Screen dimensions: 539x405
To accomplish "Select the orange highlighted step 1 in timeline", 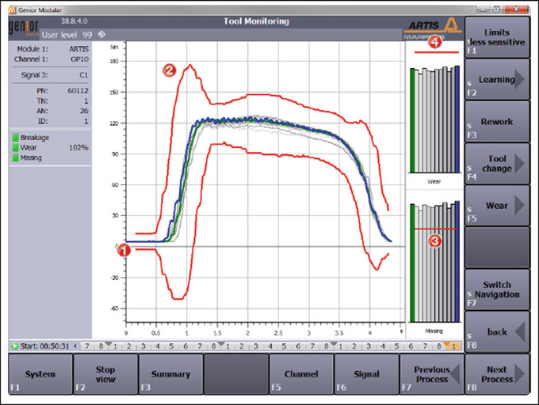I will pos(454,346).
